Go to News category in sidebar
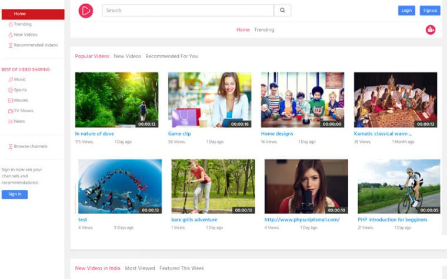447x279 pixels. (19, 122)
